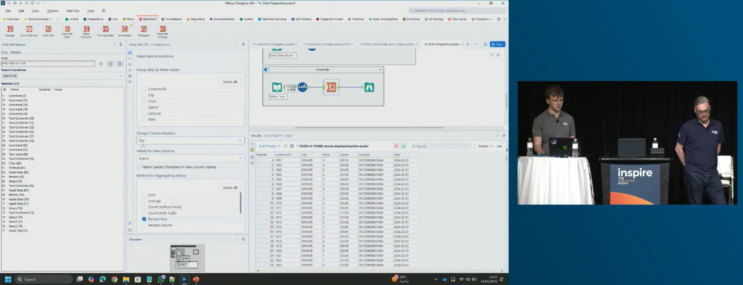The image size is (743, 285).
Task: Click the green checkmark in results toolbar
Action: point(403,146)
